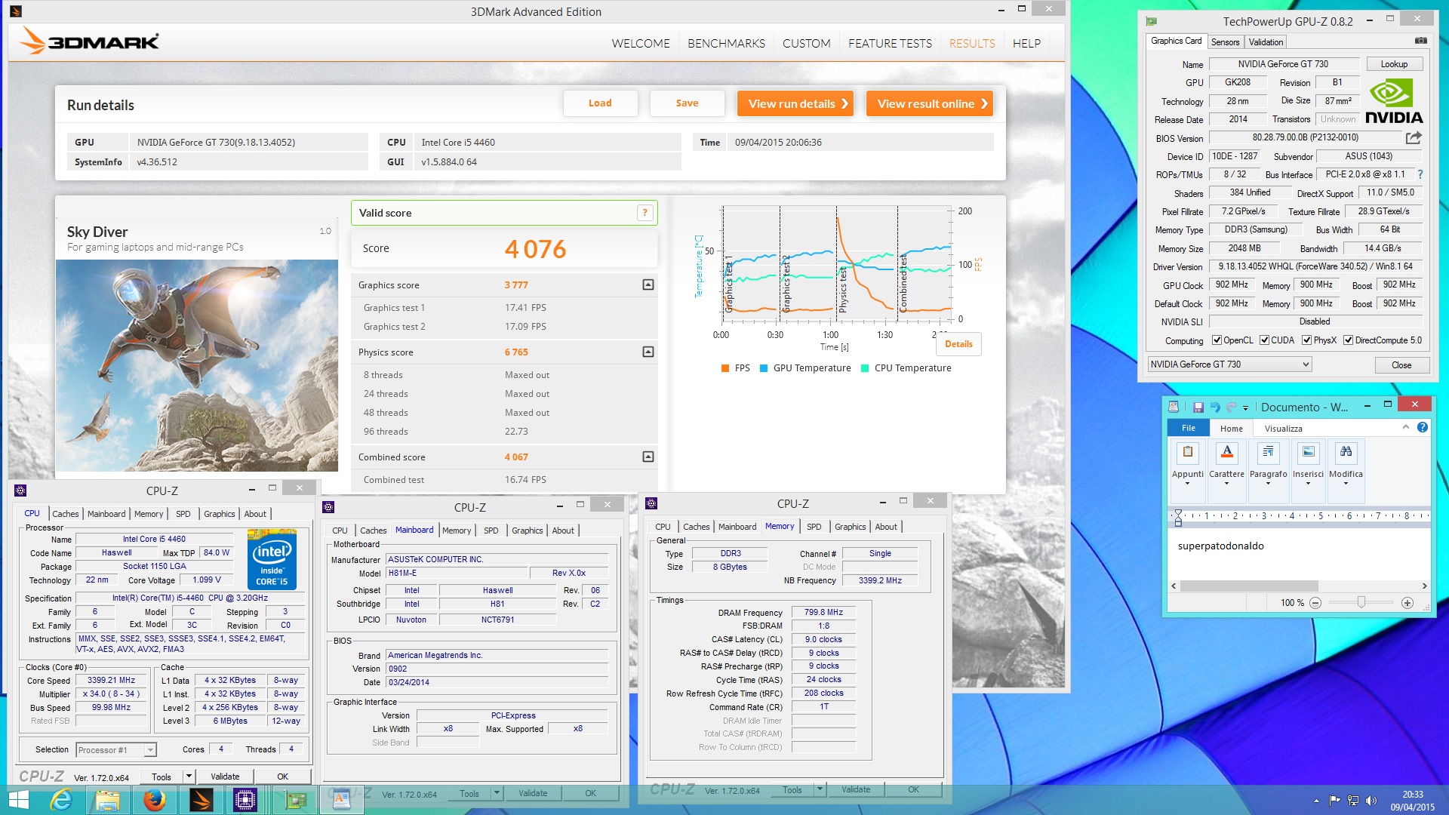1449x815 pixels.
Task: Click the Carattere font icon in WordPad
Action: 1226,452
